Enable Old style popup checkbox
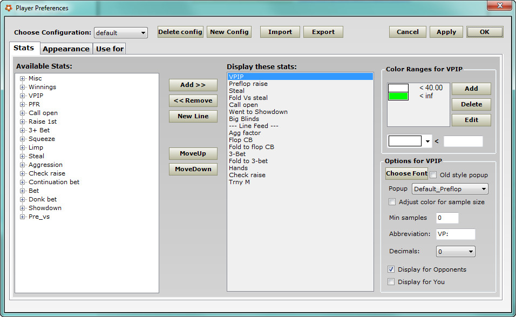This screenshot has height=317, width=516. (433, 175)
